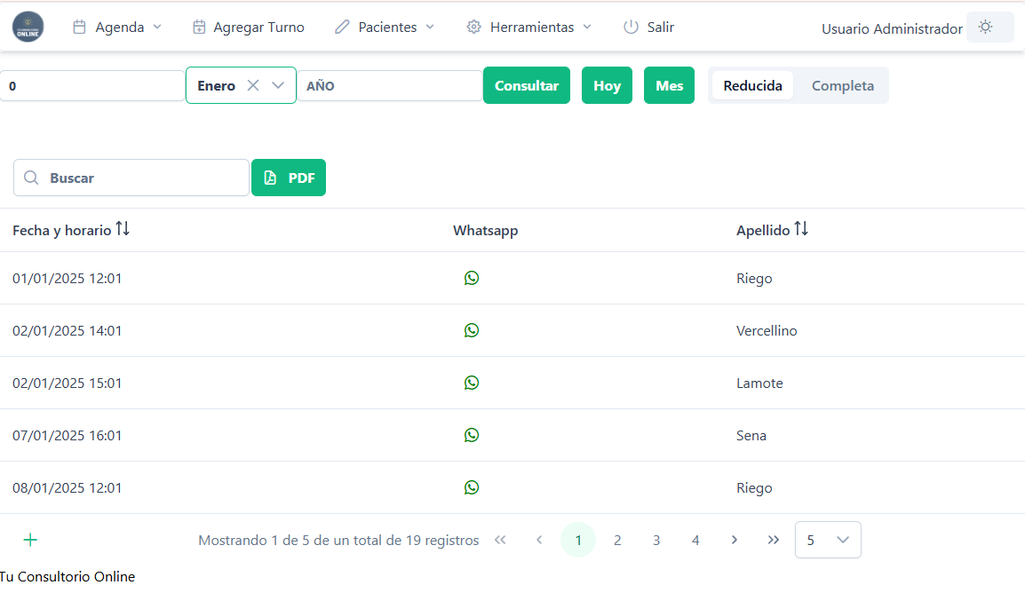Click the plus icon to add record
Image resolution: width=1025 pixels, height=593 pixels.
click(x=30, y=540)
